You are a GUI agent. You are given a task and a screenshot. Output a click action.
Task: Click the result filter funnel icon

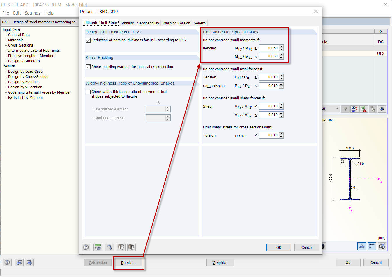point(345,109)
